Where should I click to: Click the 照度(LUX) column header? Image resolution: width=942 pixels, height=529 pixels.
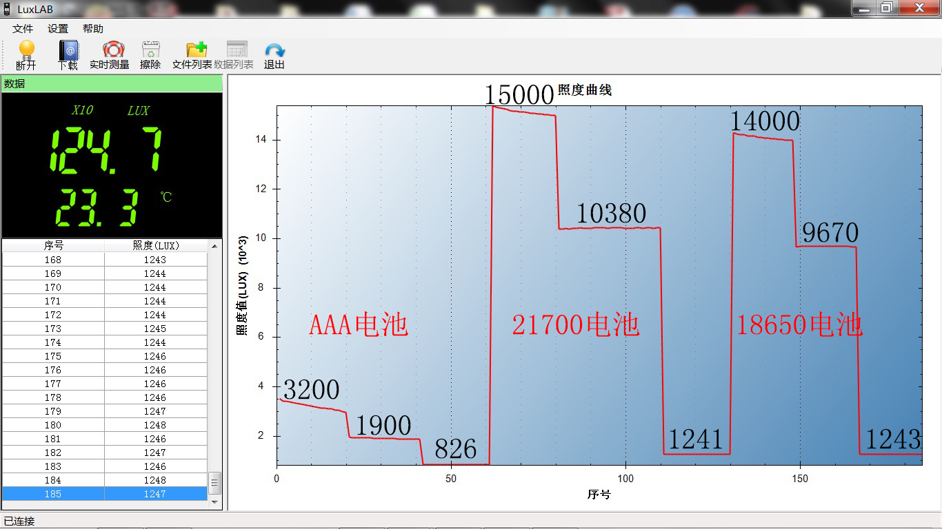pos(156,245)
